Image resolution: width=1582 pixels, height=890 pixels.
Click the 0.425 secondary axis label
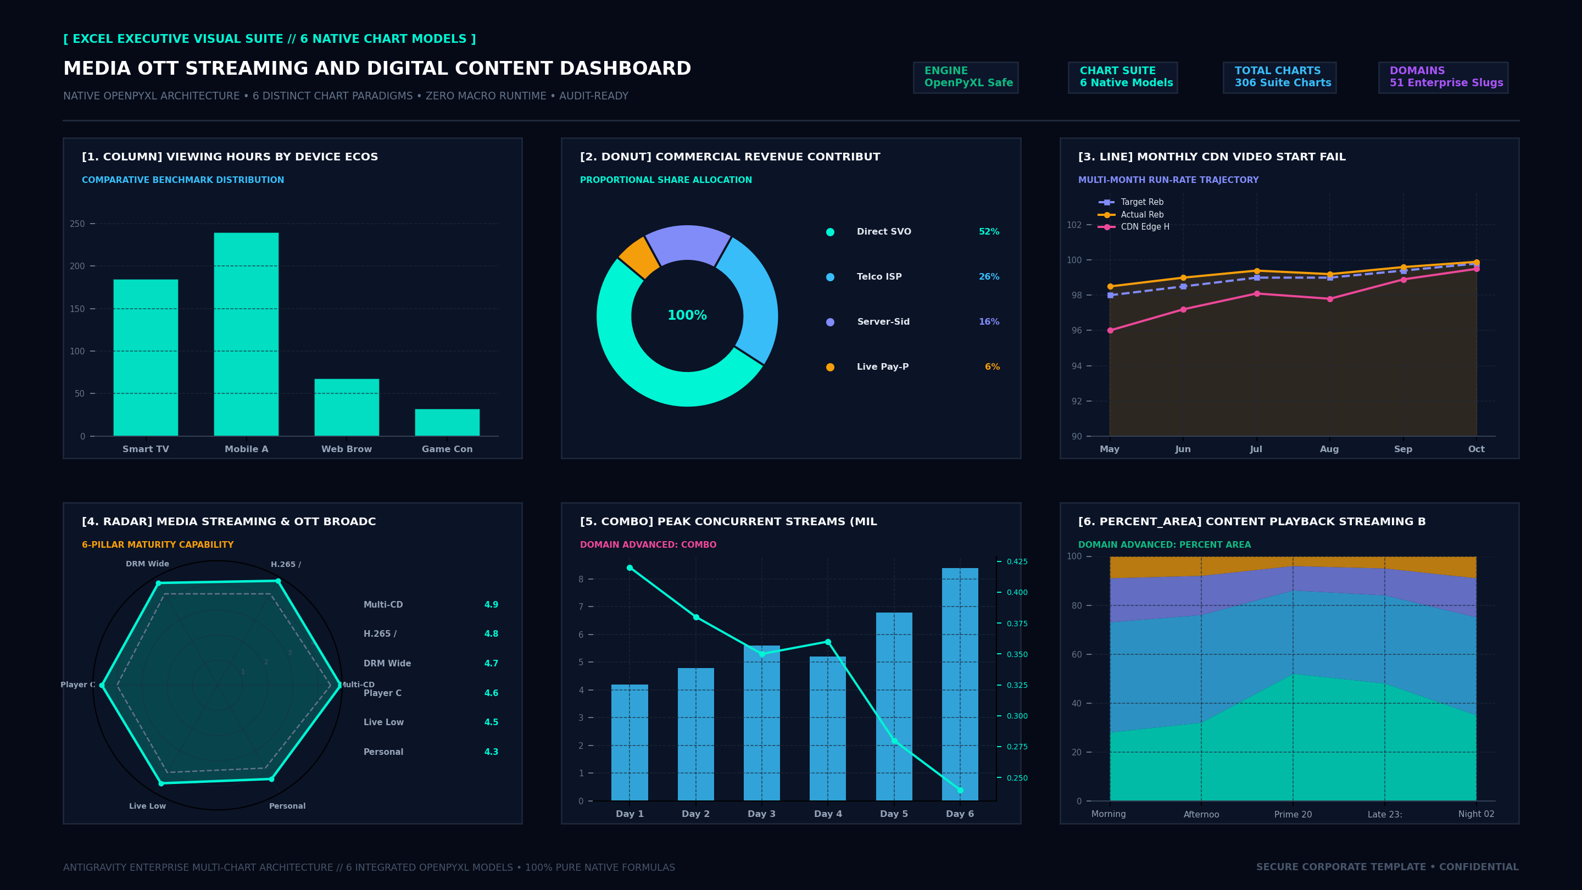(1017, 561)
